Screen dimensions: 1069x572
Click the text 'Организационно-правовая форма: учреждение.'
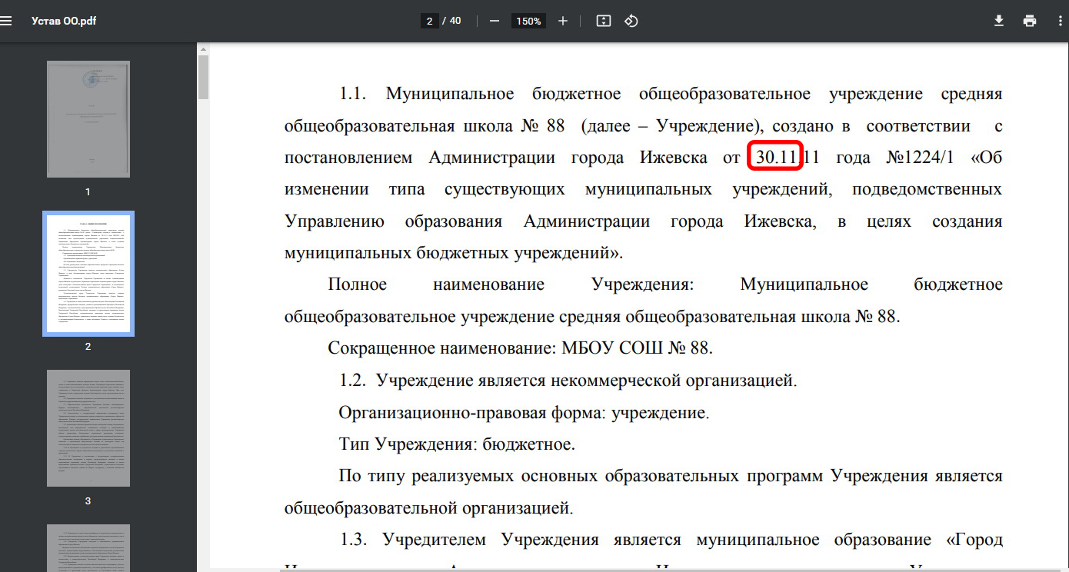[524, 412]
